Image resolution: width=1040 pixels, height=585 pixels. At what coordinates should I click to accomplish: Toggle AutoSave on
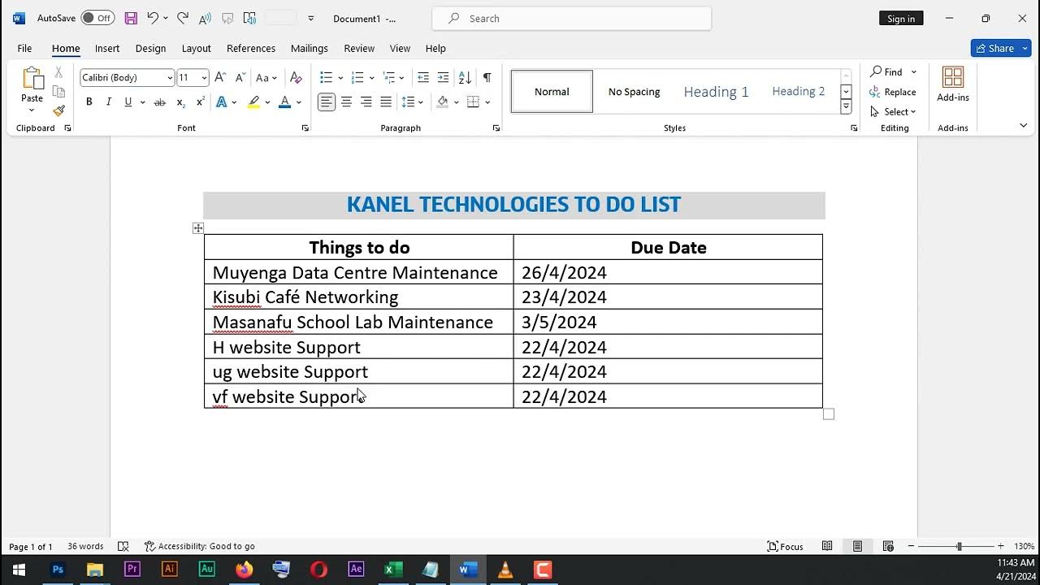97,18
